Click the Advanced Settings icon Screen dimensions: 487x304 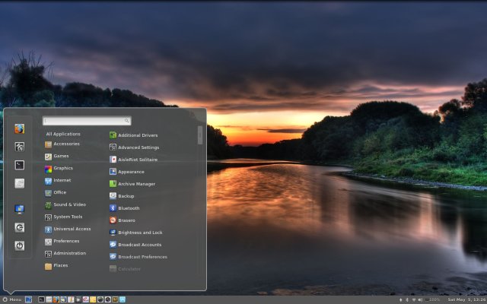[x=113, y=147]
